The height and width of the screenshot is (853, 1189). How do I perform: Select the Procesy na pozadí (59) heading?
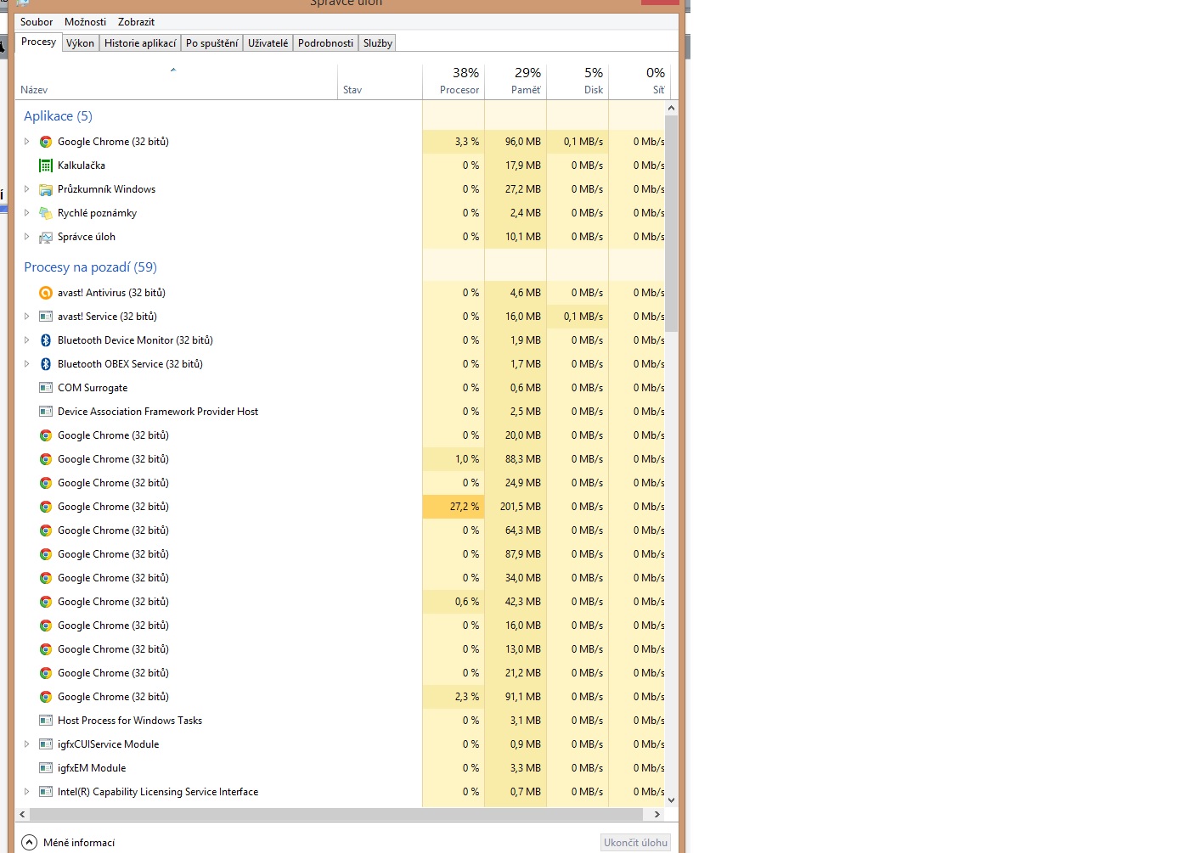[x=90, y=267]
